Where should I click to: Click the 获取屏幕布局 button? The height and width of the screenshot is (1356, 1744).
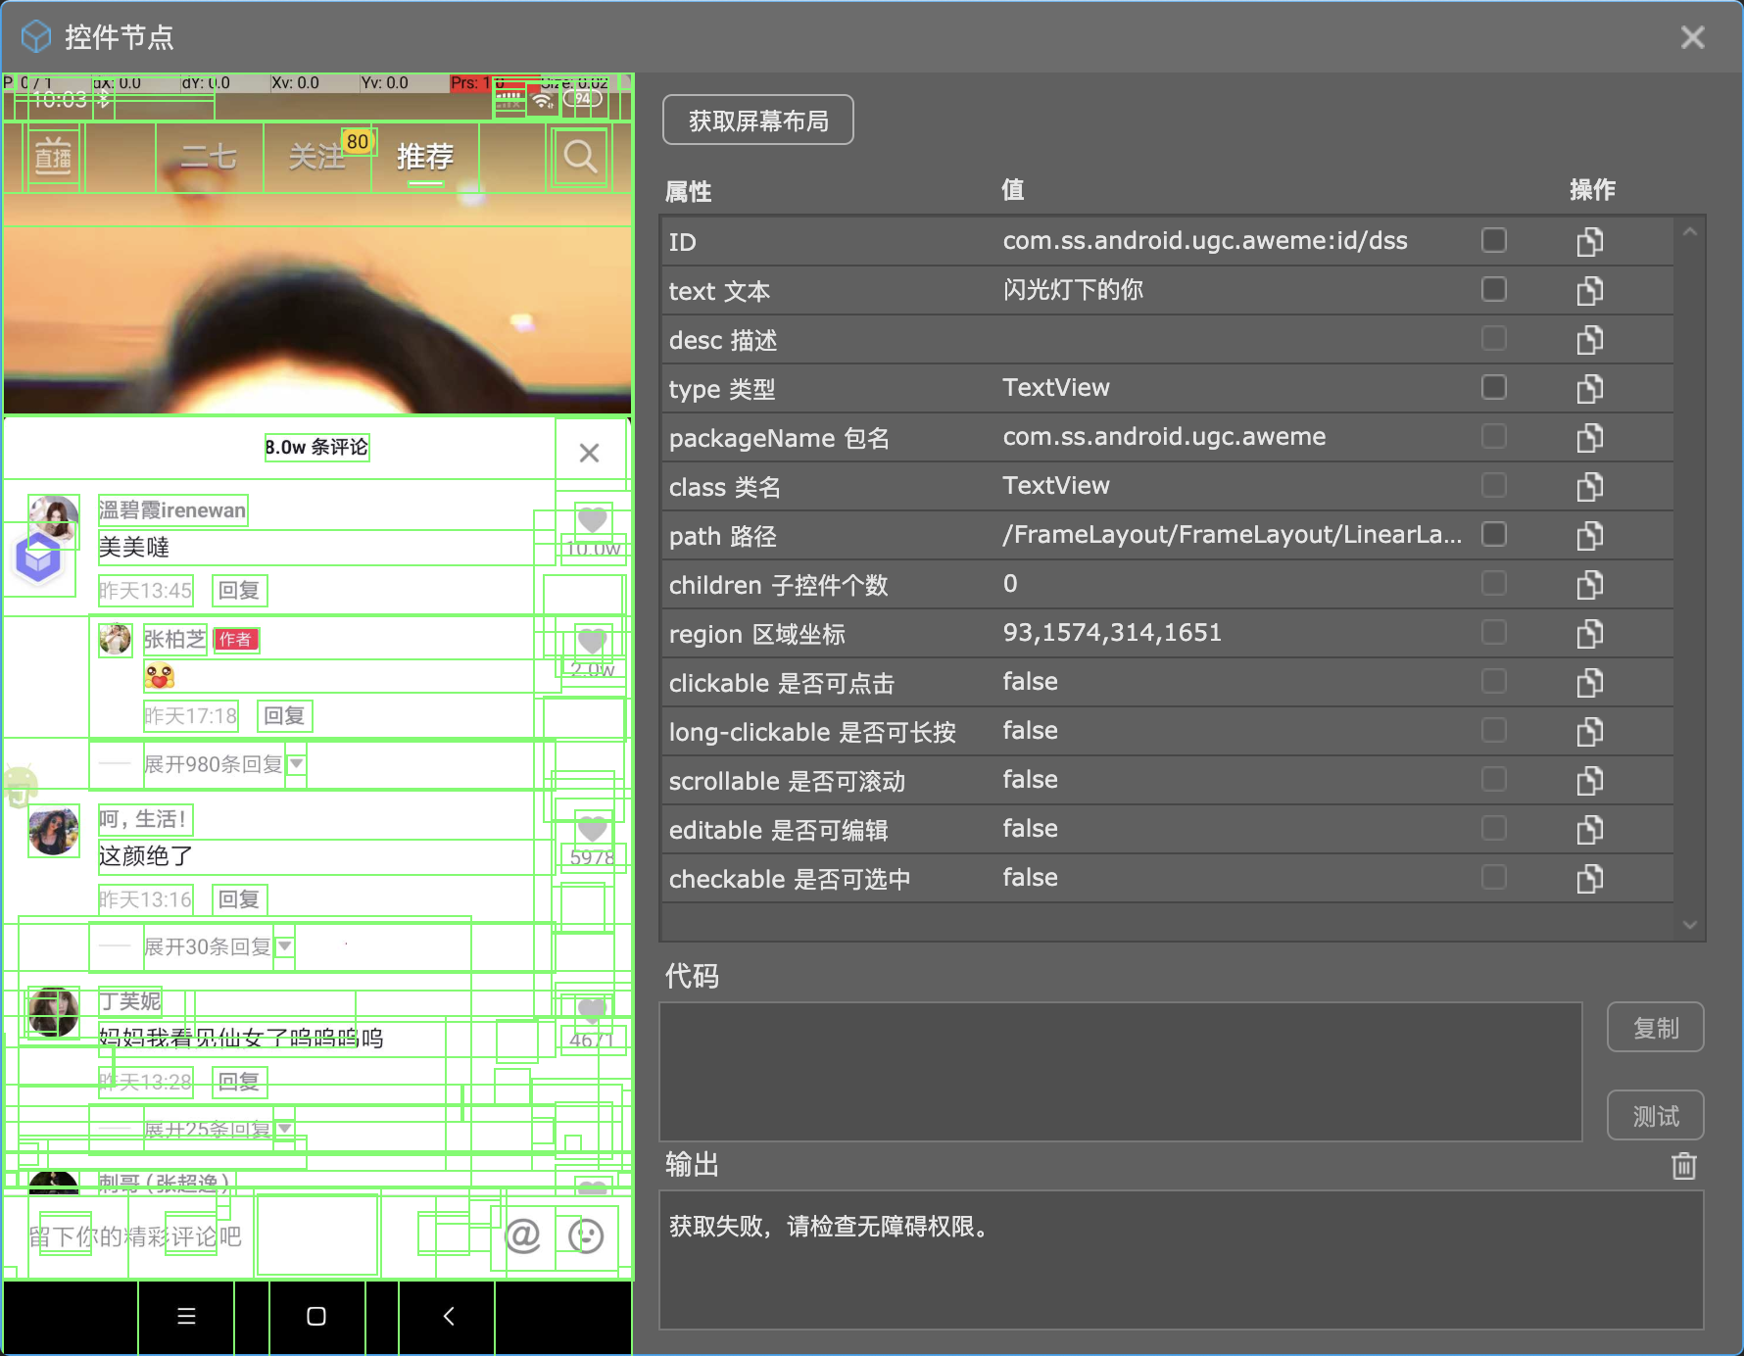click(x=758, y=121)
